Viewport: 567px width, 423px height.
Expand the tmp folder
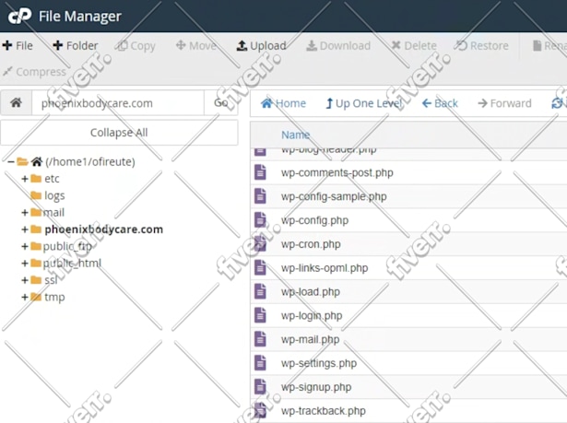[x=25, y=297]
